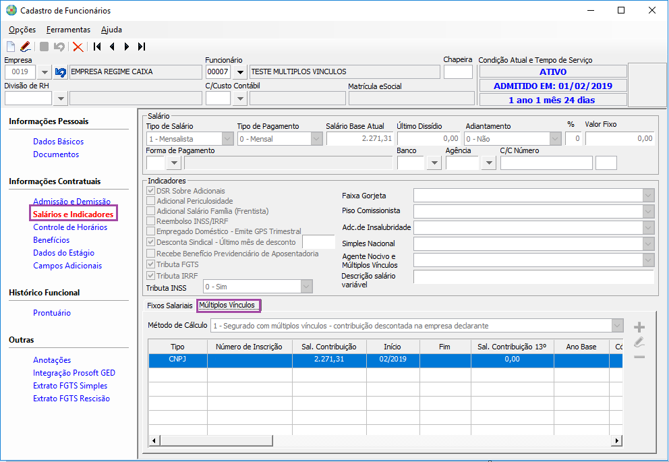Screen dimensions: 669x462
Task: Open the Método de Cálculo dropdown
Action: point(617,326)
